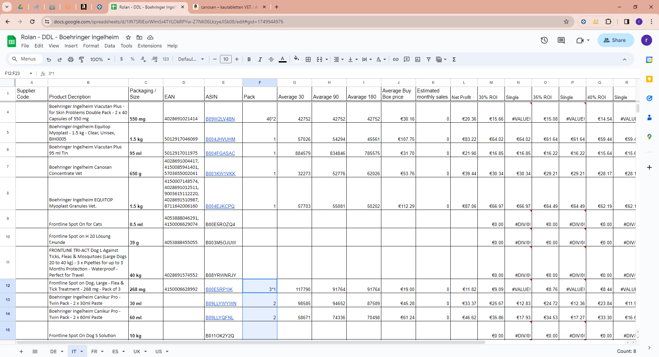The width and height of the screenshot is (659, 357).
Task: Open horizontal align dropdown
Action: click(339, 59)
